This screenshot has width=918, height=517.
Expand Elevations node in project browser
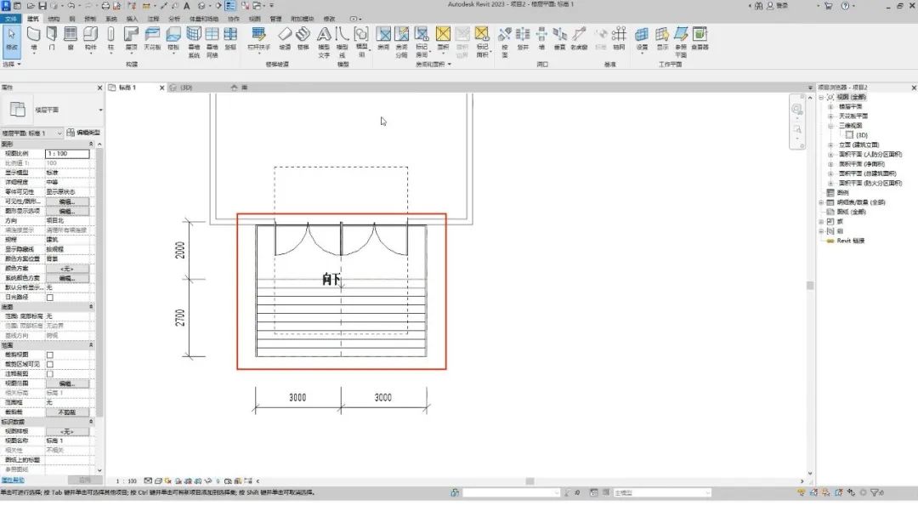(x=830, y=145)
